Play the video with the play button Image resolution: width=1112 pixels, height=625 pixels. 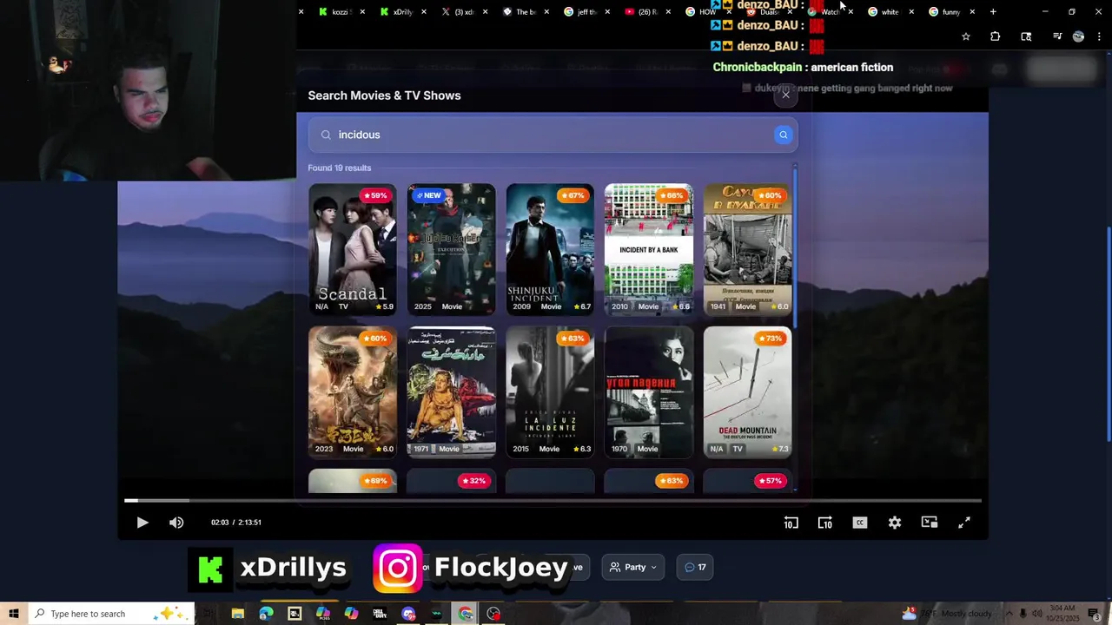[x=142, y=523]
